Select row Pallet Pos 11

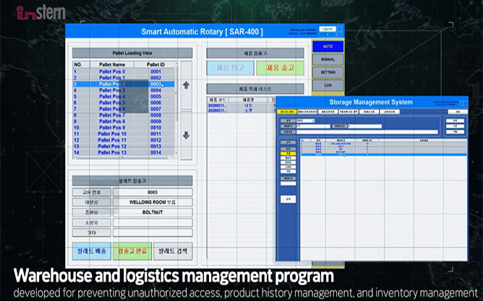(x=124, y=140)
